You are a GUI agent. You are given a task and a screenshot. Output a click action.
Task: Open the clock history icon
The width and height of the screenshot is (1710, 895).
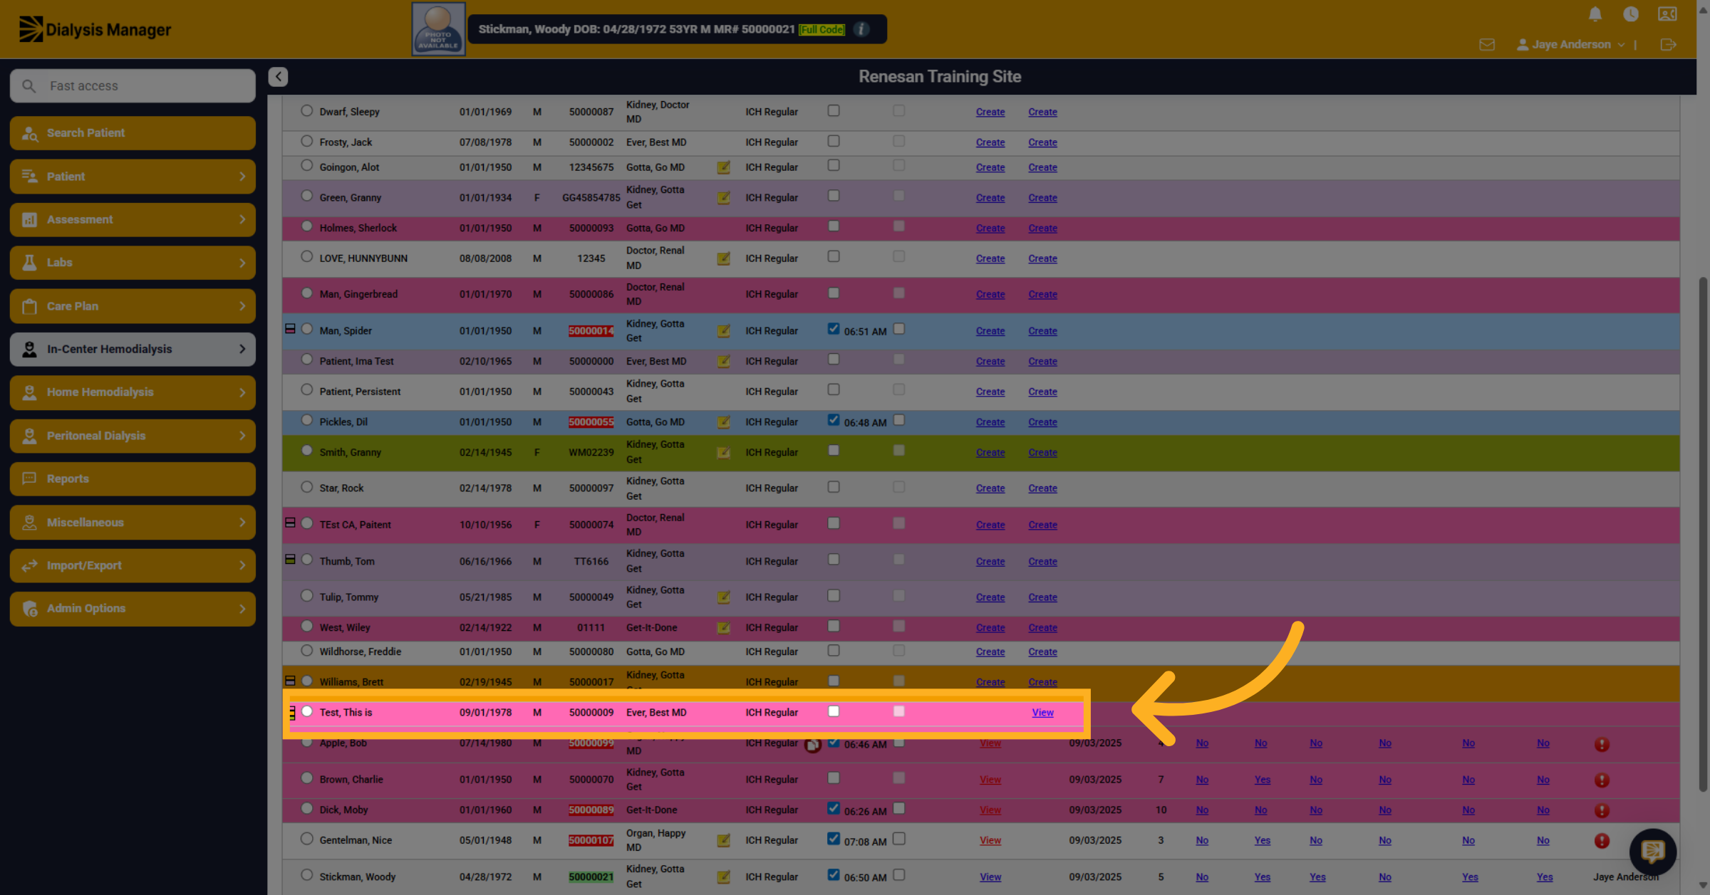pyautogui.click(x=1631, y=14)
